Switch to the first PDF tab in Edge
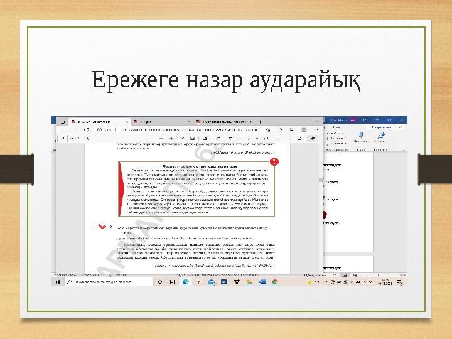This screenshot has width=452, height=339. 99,122
